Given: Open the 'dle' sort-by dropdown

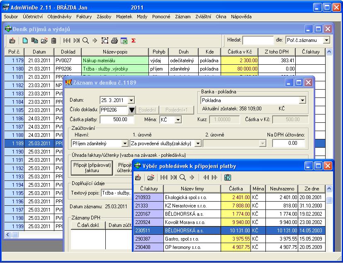Looking at the screenshot, I should coord(326,40).
